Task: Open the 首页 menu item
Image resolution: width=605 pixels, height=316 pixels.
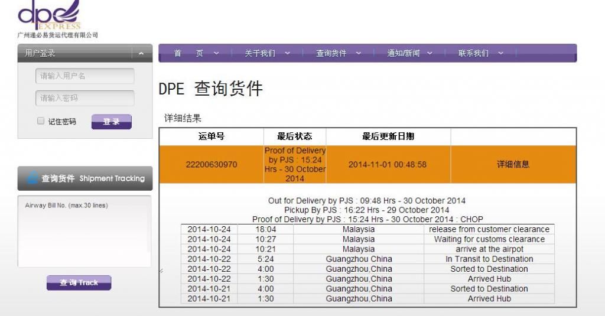Action: pos(188,53)
